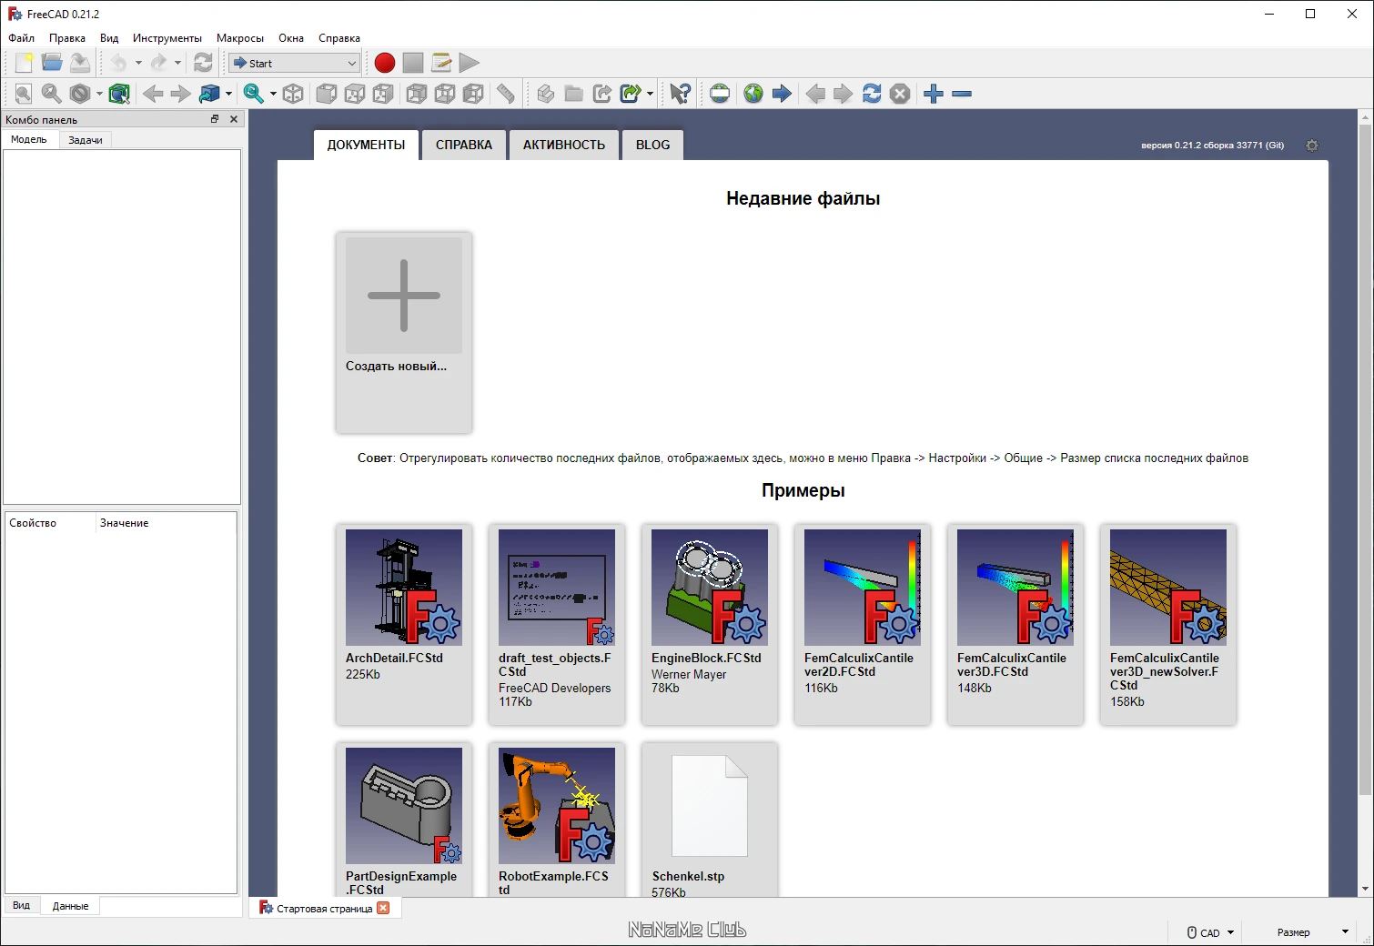Switch to the Задачи tab in combo panel
1374x946 pixels.
point(86,140)
